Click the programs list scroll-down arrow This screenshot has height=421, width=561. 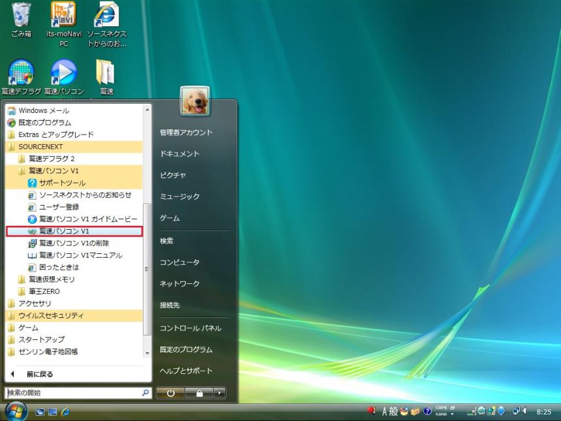[147, 353]
